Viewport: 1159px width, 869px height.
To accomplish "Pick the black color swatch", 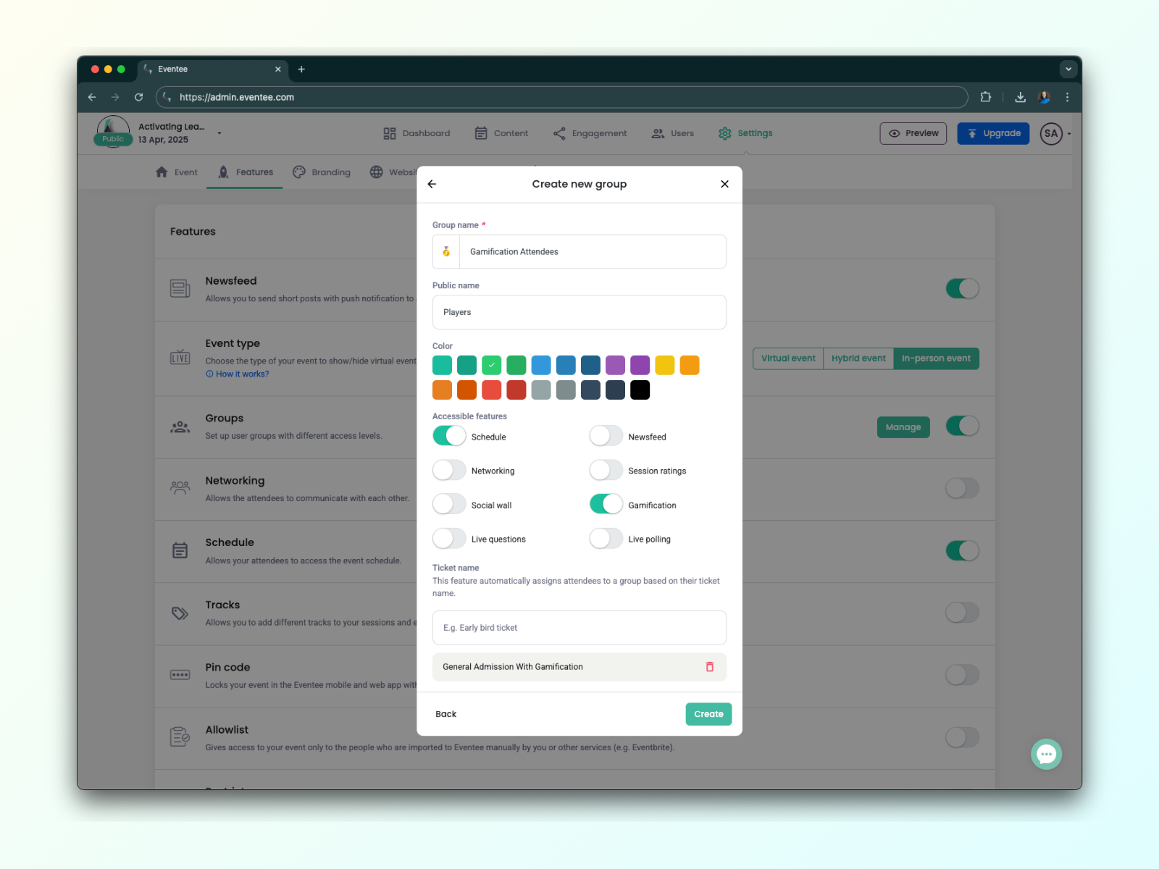I will (x=640, y=390).
